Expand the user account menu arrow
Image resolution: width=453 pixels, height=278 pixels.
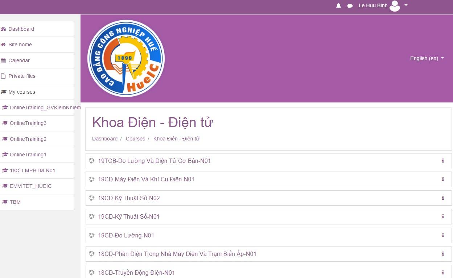[406, 5]
